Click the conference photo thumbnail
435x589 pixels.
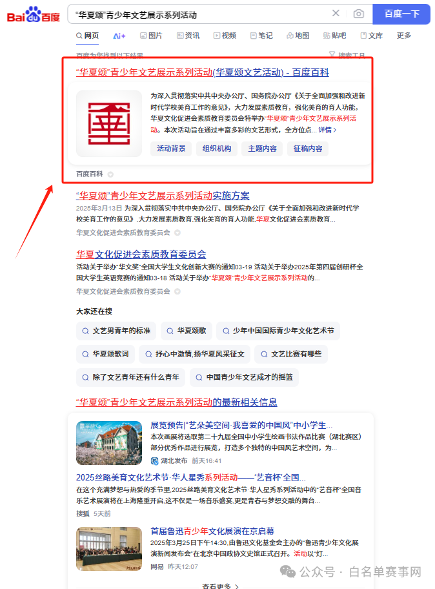pyautogui.click(x=109, y=549)
